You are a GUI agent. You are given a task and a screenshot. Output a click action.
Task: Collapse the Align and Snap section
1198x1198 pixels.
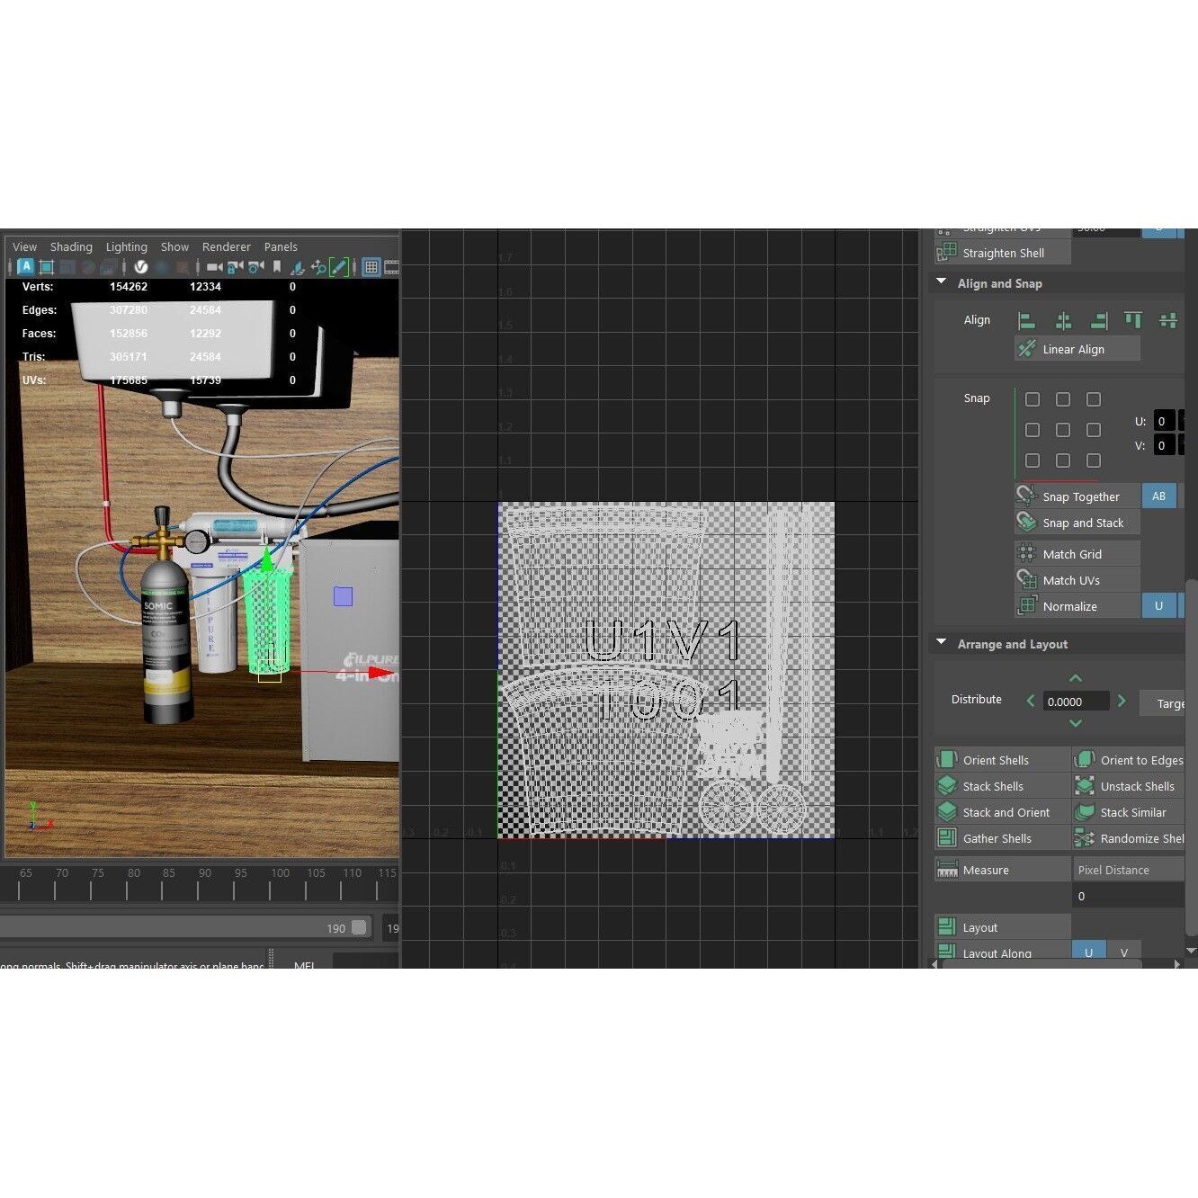pos(942,282)
